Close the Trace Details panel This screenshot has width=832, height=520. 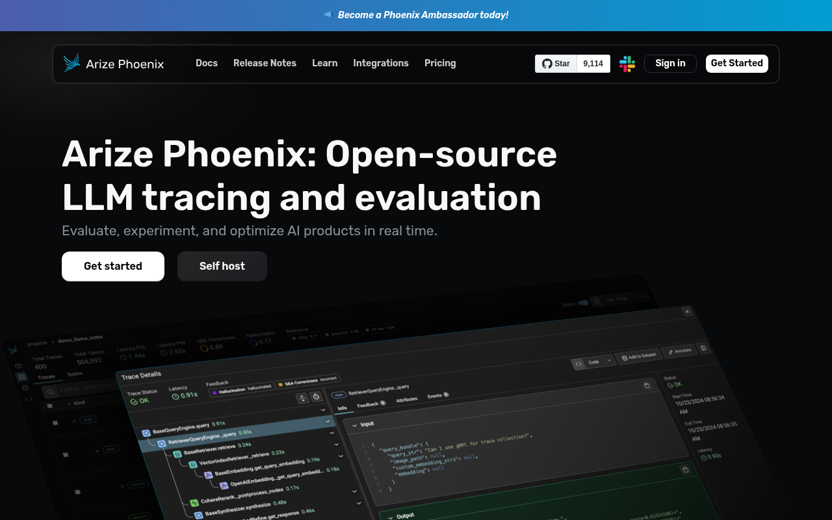click(x=687, y=311)
